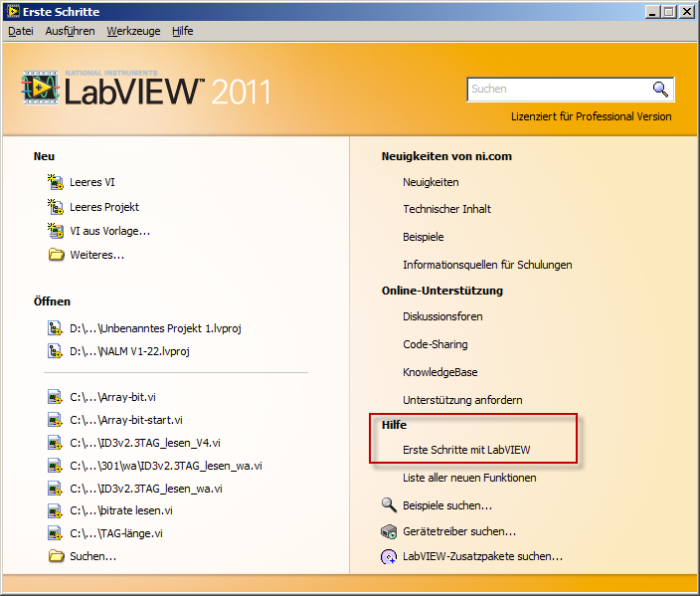This screenshot has width=700, height=596.
Task: Maximize the Erste Schritte window
Action: 669,12
